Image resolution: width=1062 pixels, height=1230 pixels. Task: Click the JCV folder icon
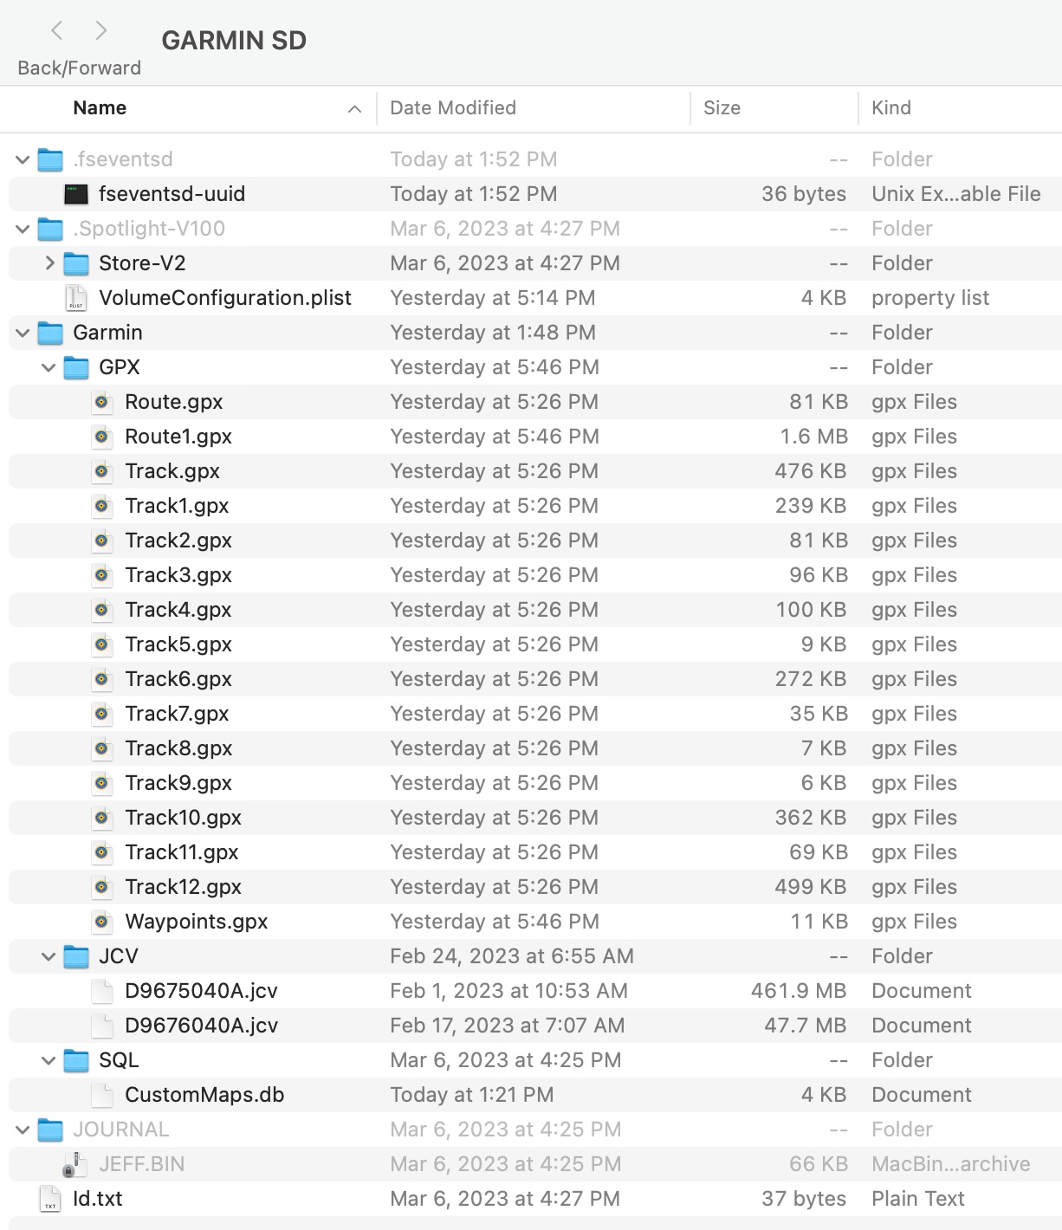tap(76, 956)
